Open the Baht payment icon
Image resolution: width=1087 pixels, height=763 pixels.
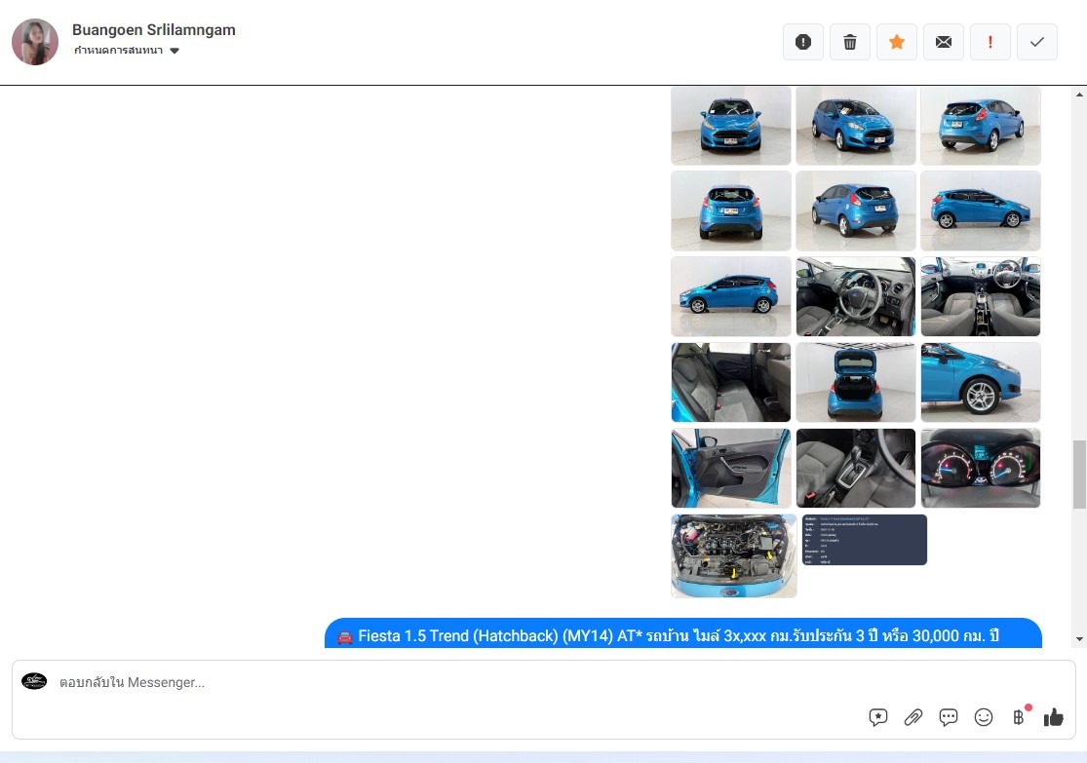click(x=1019, y=717)
